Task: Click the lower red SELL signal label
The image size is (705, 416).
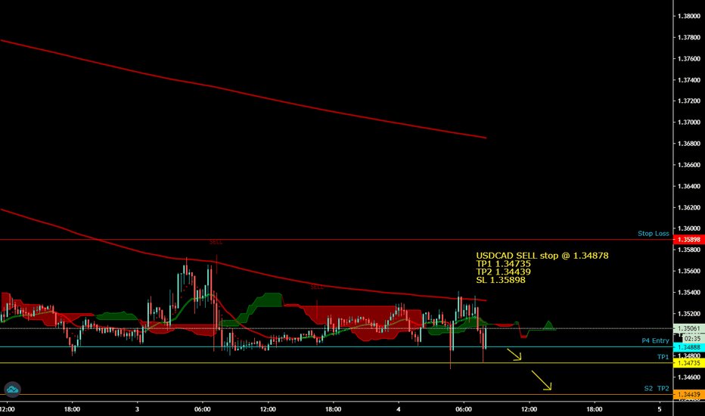Action: (x=317, y=287)
